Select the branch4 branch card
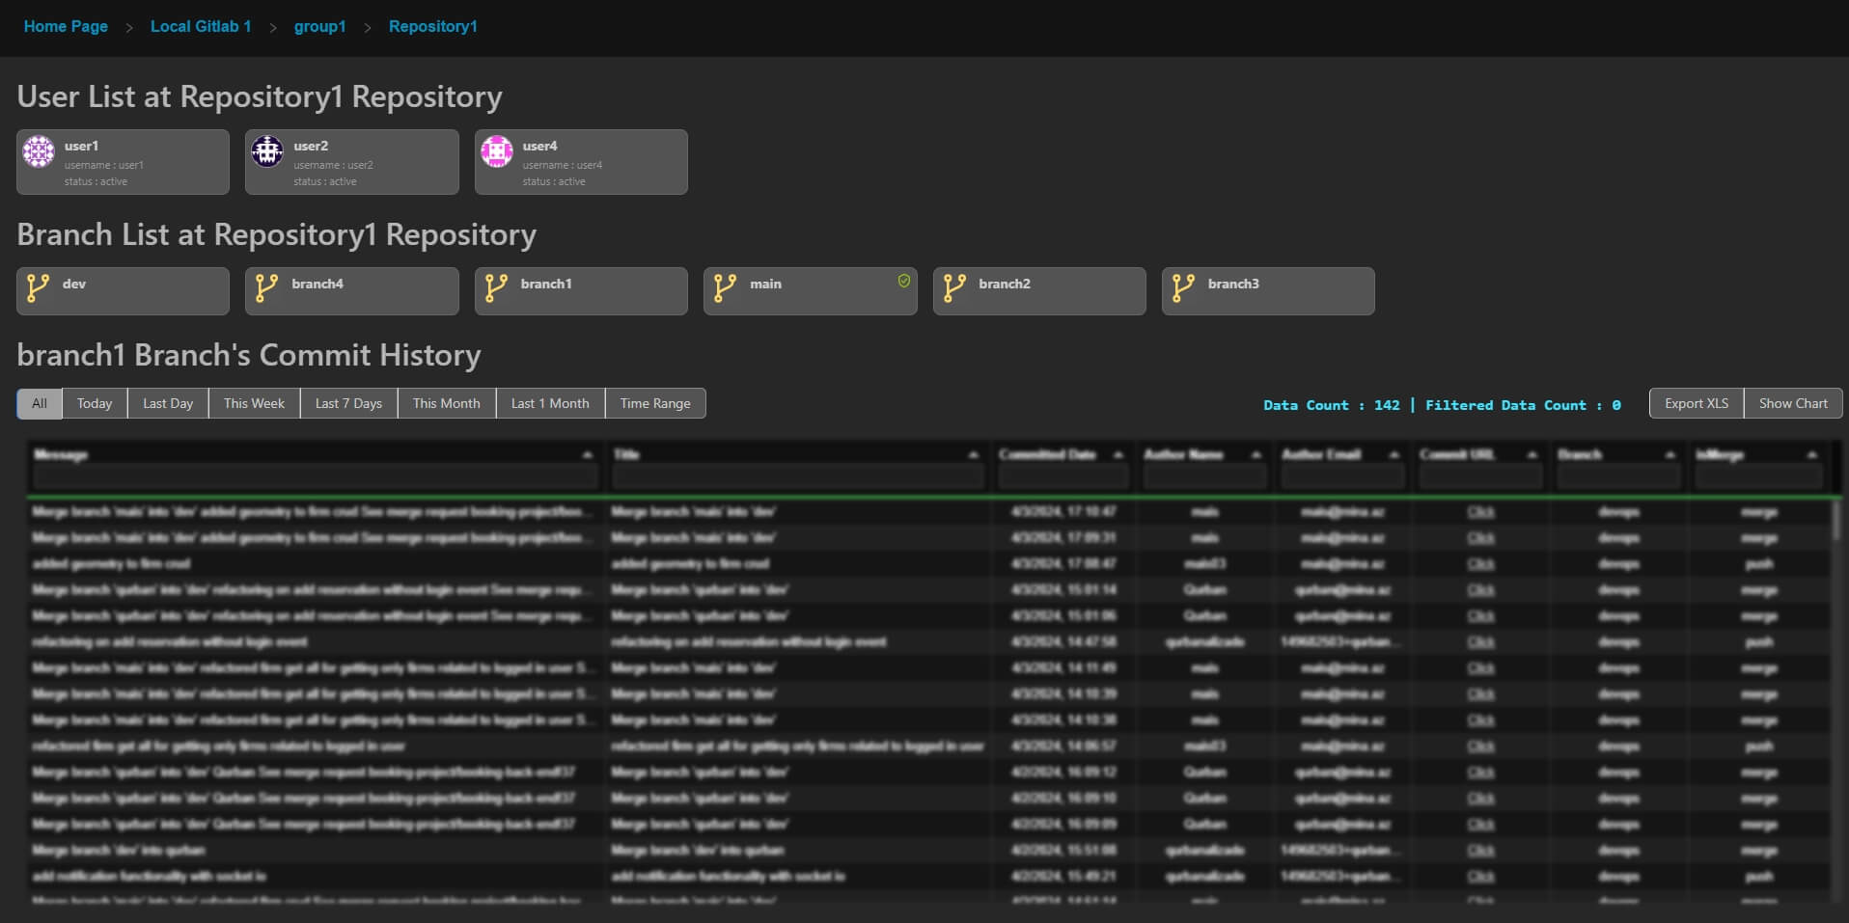This screenshot has width=1849, height=923. [352, 291]
